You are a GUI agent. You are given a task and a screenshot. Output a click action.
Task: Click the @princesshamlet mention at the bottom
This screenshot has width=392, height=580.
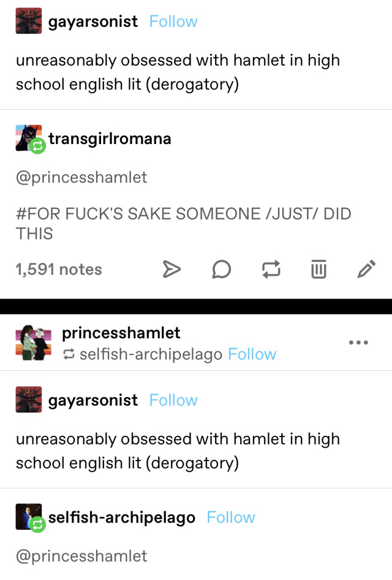[81, 556]
